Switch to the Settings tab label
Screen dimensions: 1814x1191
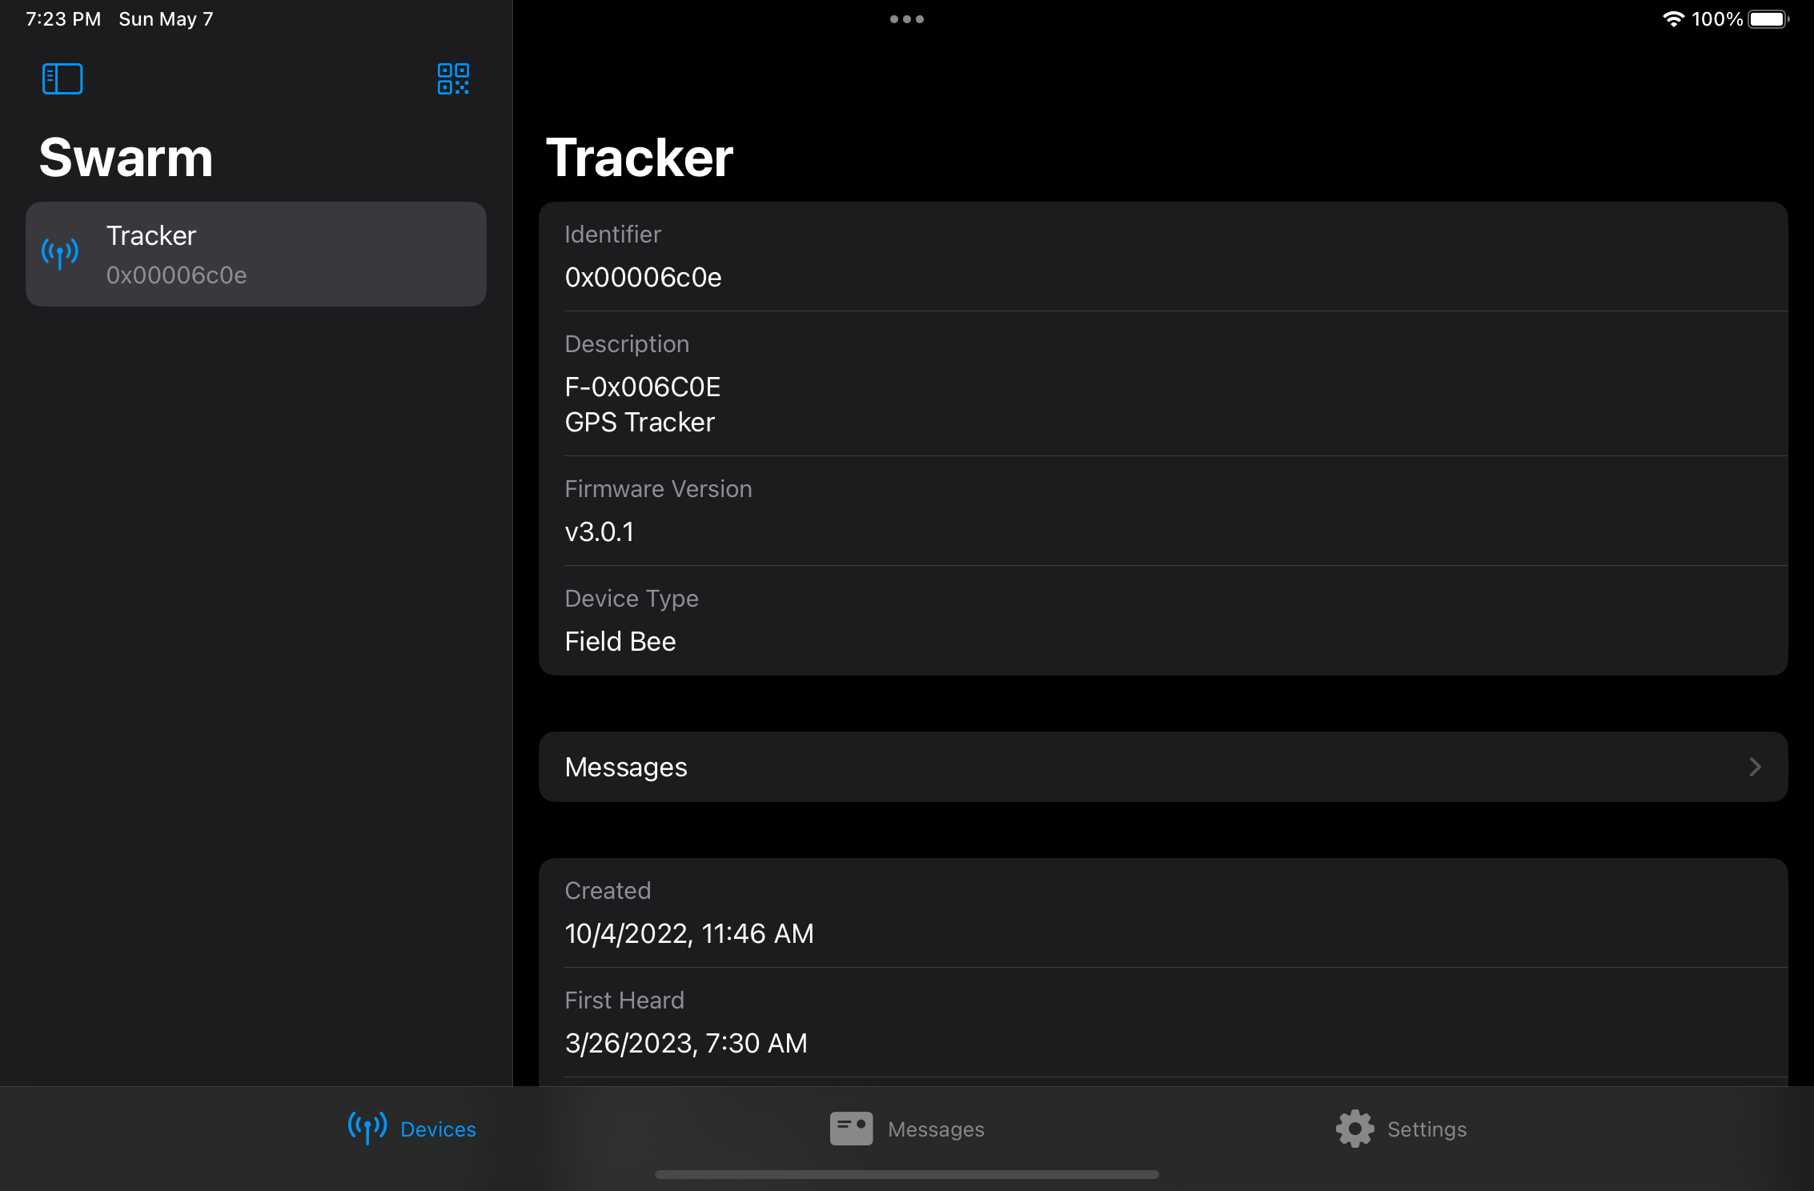point(1427,1129)
